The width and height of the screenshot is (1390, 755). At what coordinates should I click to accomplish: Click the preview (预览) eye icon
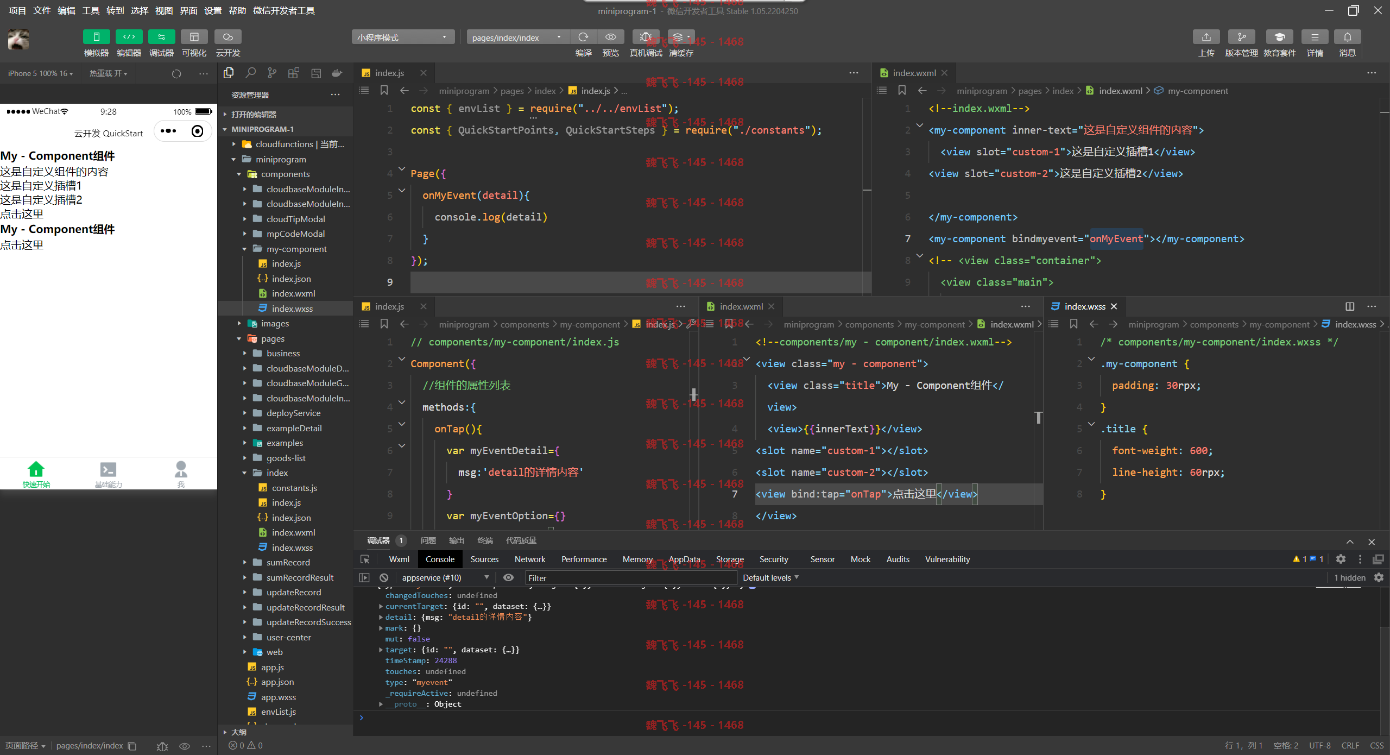coord(610,37)
